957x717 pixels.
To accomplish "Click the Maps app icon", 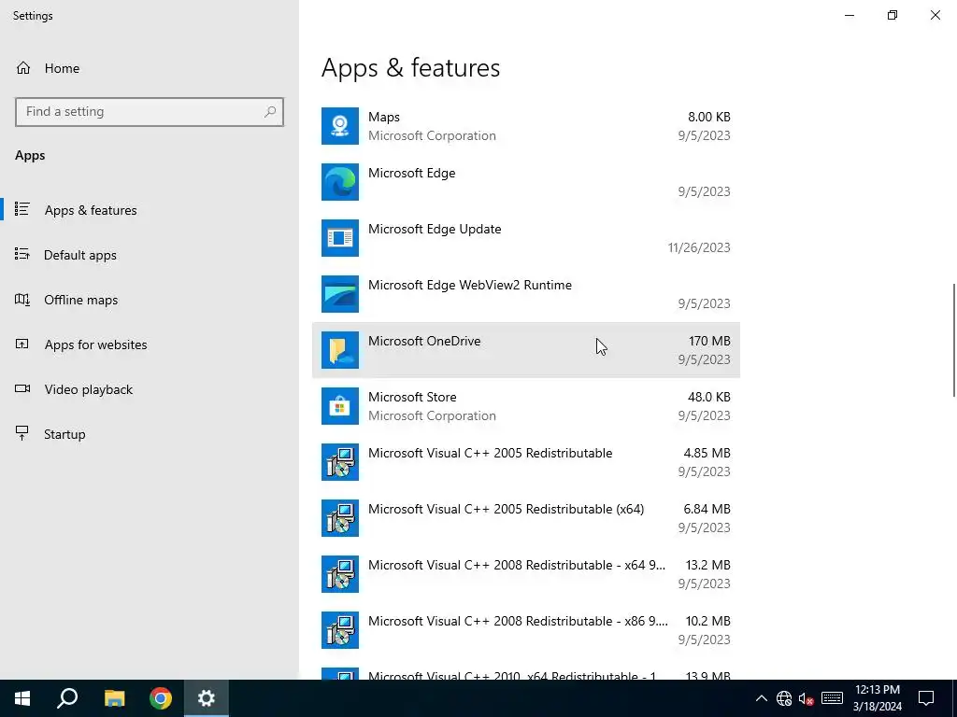I will click(340, 126).
